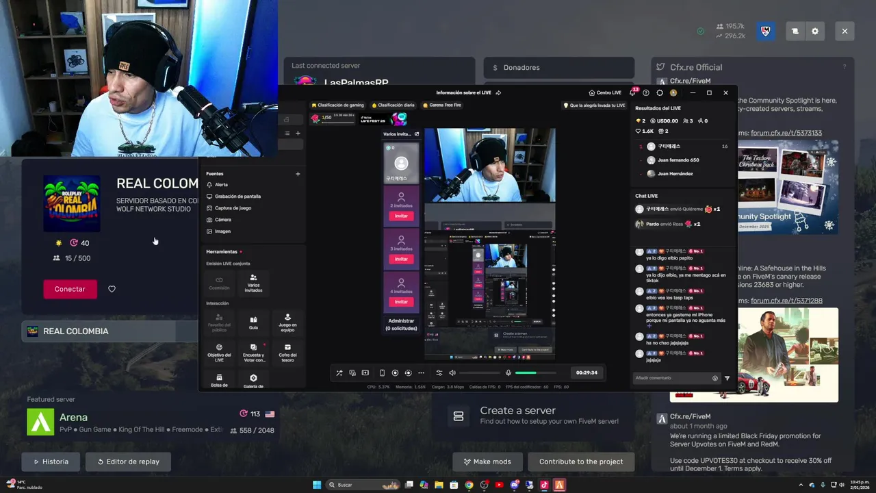Open the emoji picker in chat input
The image size is (876, 493).
point(715,378)
